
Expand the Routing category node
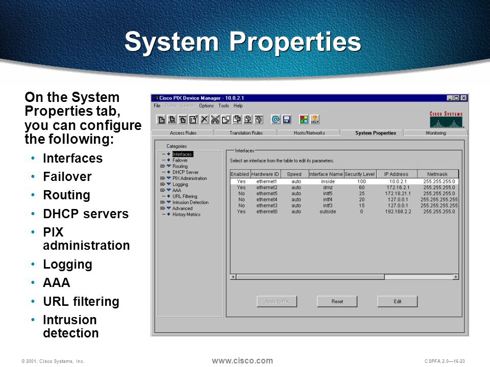click(x=162, y=166)
